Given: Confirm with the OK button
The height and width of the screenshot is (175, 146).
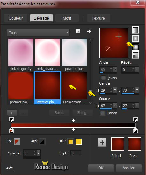Looking at the screenshot, I should [101, 168].
